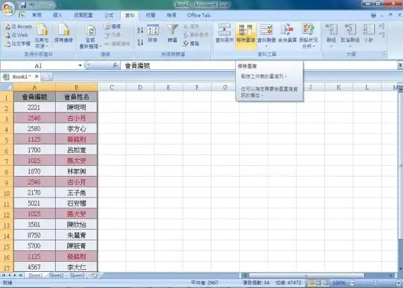Toggle the Filter funnel
Viewport: 403px width, 288px height.
click(x=172, y=34)
